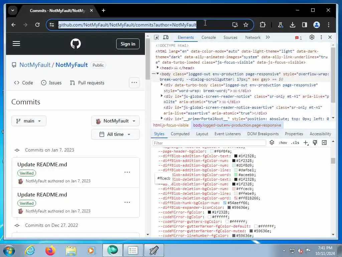
Task: Click the browser back arrow
Action: coord(13,25)
